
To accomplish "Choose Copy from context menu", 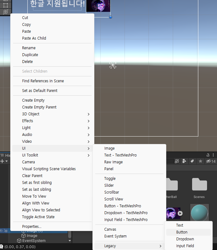I will pyautogui.click(x=52, y=25).
